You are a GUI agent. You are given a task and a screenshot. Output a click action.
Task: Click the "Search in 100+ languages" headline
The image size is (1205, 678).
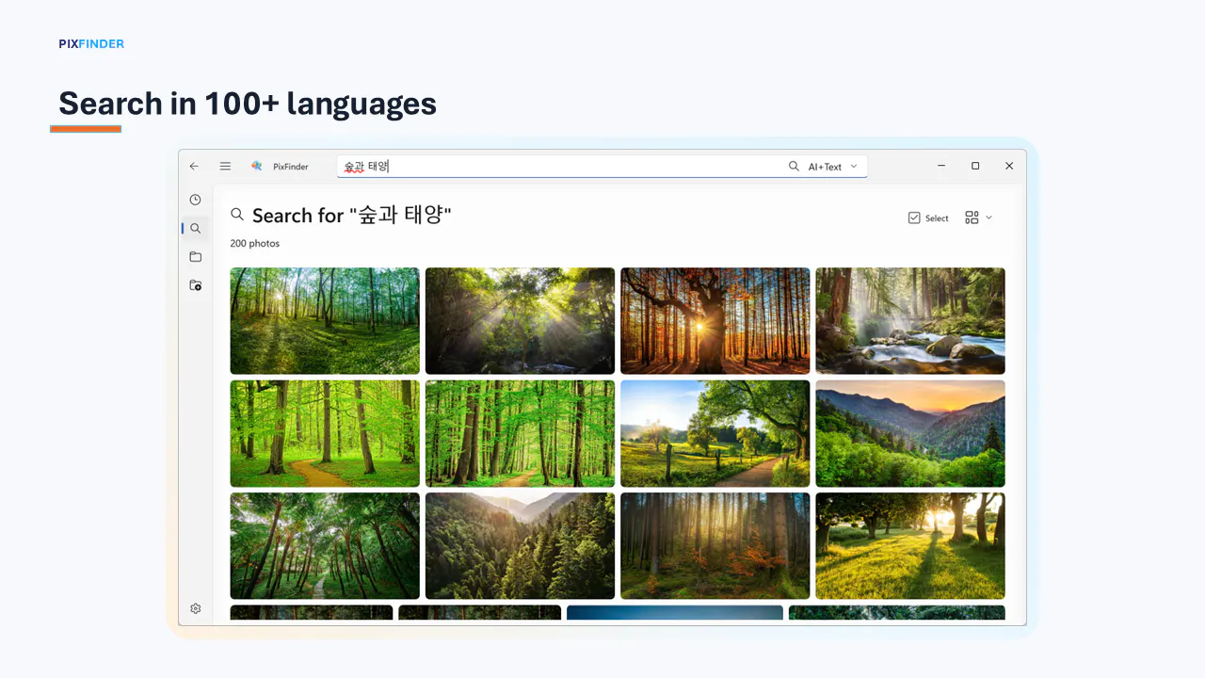(248, 103)
